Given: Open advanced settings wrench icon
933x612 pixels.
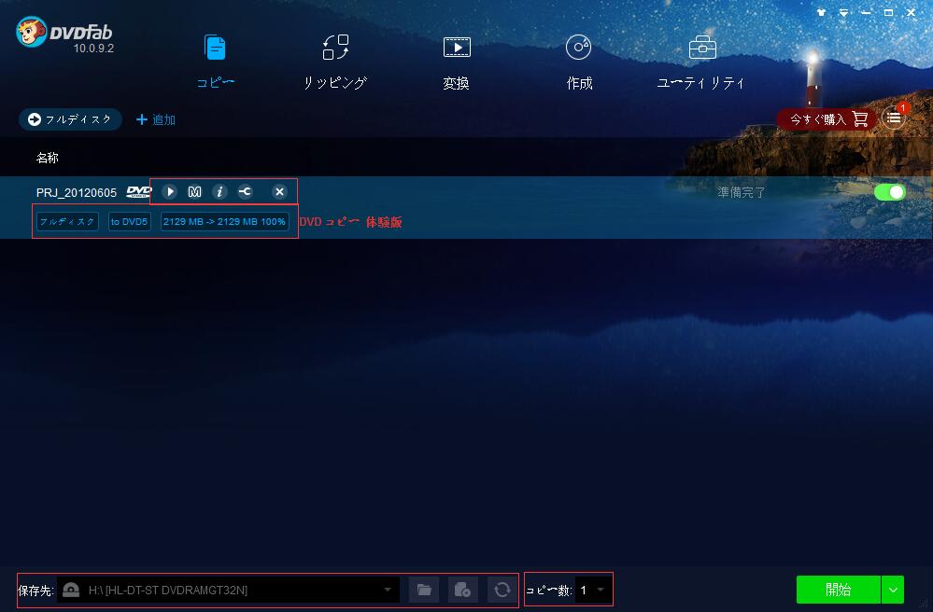Looking at the screenshot, I should 245,192.
